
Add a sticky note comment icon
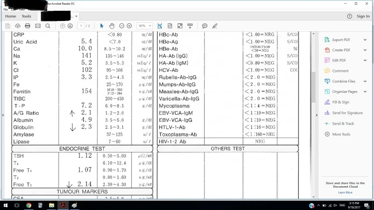[205, 26]
